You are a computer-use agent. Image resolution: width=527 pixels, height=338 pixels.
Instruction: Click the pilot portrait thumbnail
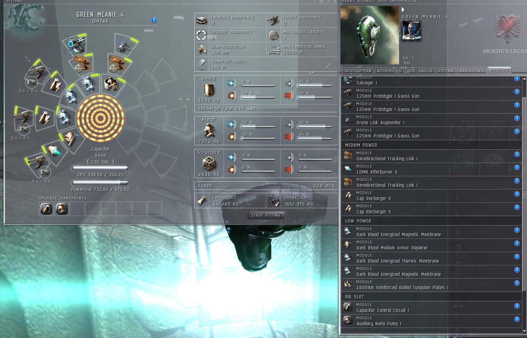[x=411, y=31]
